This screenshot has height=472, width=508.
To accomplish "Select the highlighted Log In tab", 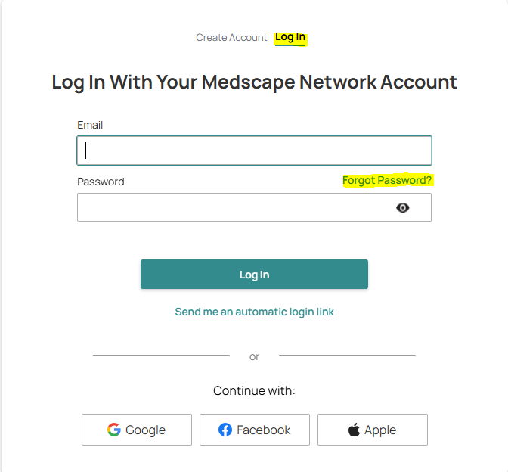I will coord(290,37).
